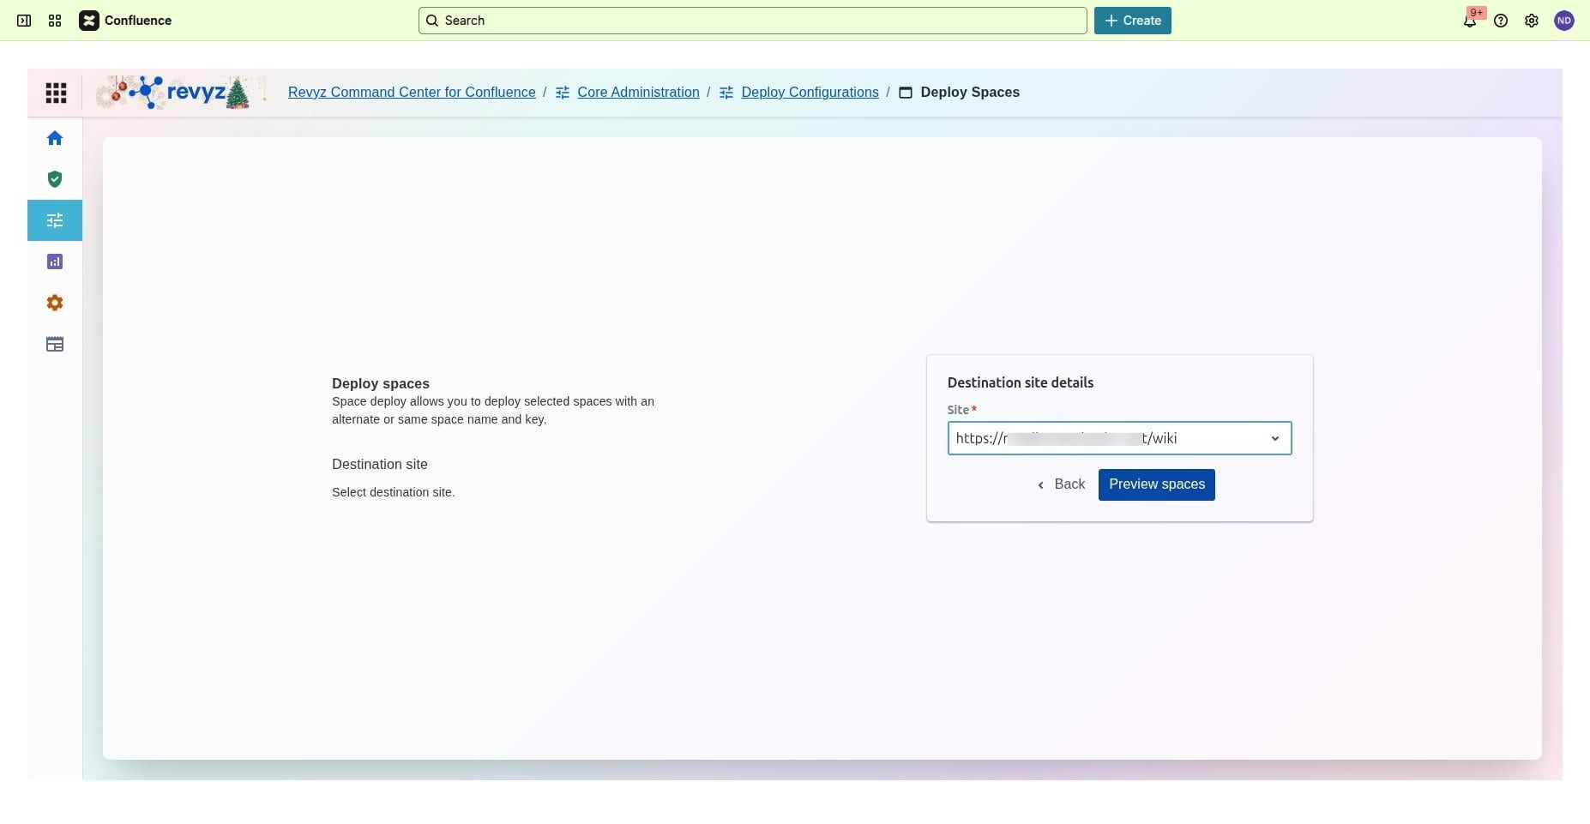Open Deploy Configurations breadcrumb link
Image resolution: width=1590 pixels, height=824 pixels.
(x=809, y=93)
